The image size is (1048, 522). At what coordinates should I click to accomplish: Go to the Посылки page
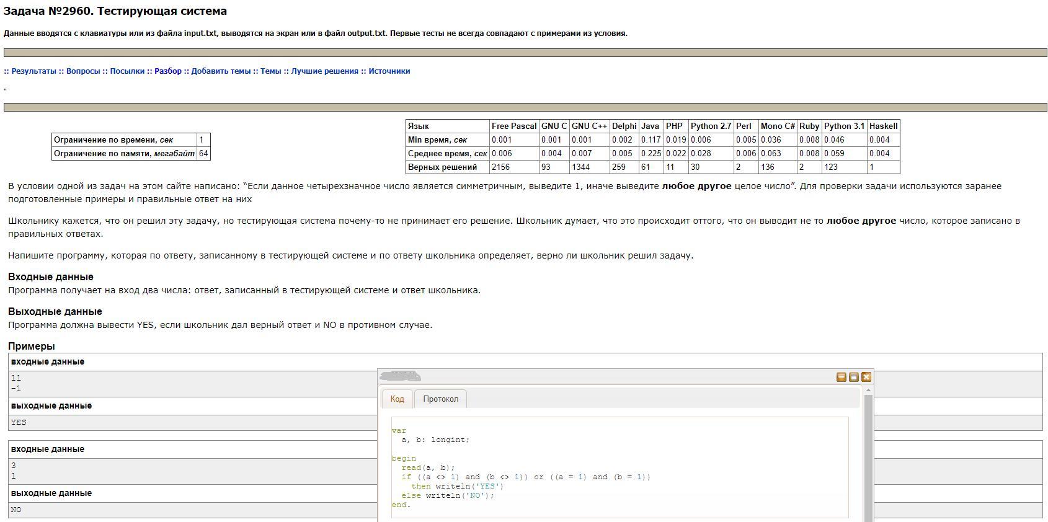pos(127,71)
